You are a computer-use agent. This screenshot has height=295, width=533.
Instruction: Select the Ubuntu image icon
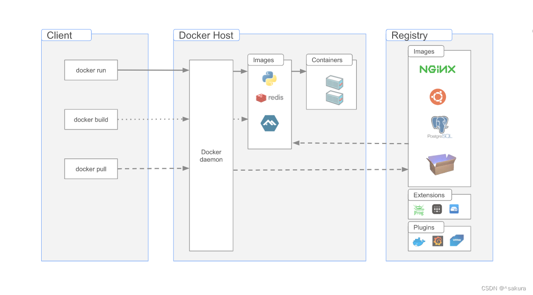click(x=438, y=97)
